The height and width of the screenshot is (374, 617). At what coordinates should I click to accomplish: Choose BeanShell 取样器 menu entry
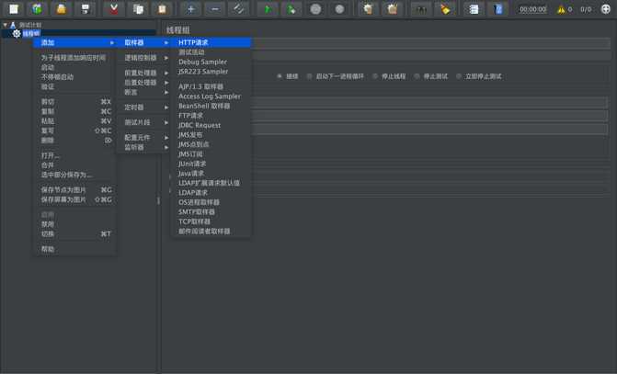211,106
